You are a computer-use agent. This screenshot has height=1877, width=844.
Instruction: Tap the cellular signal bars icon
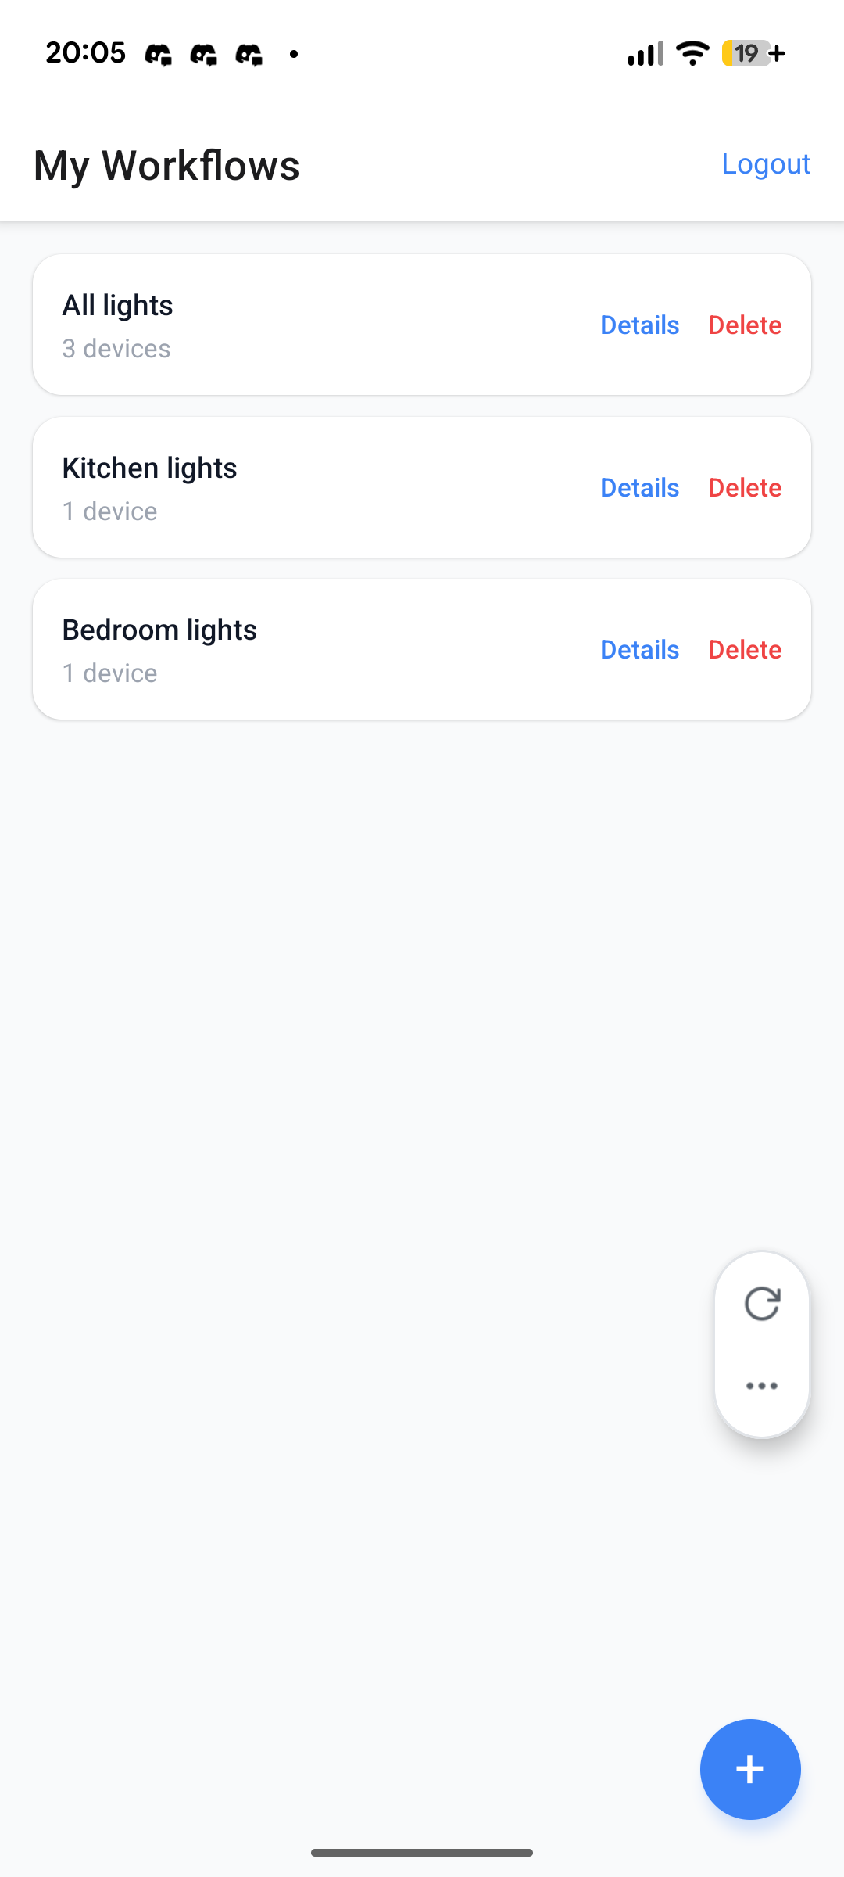[x=645, y=53]
